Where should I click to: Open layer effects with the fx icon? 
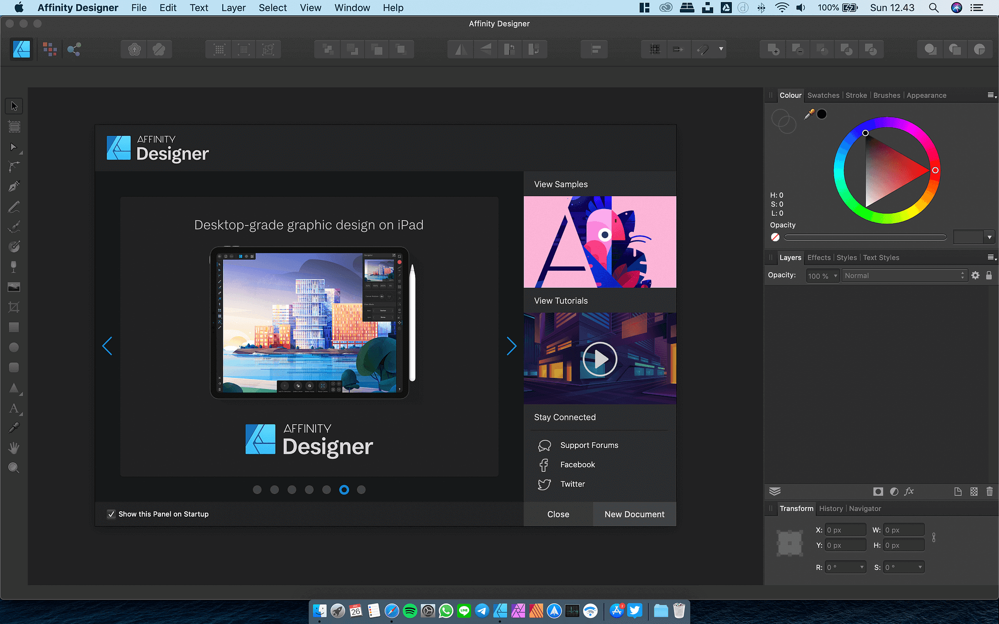909,491
